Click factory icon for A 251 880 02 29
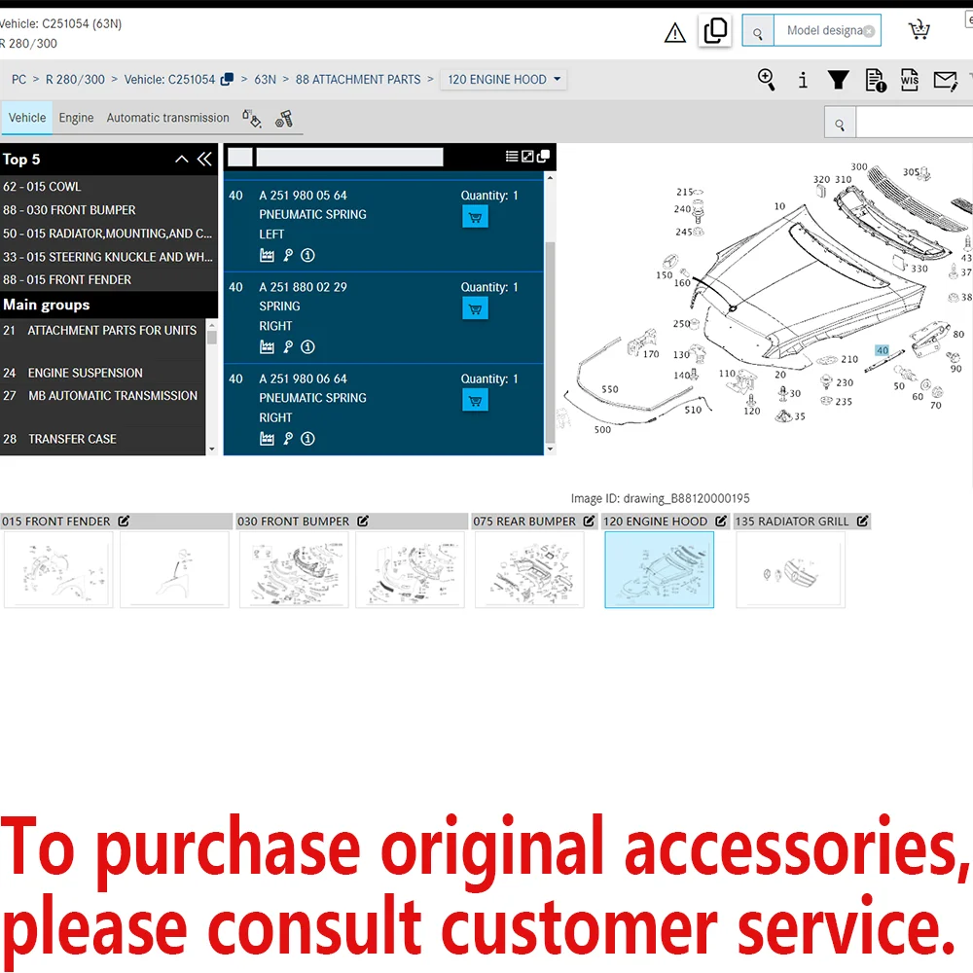The height and width of the screenshot is (973, 973). pyautogui.click(x=267, y=347)
